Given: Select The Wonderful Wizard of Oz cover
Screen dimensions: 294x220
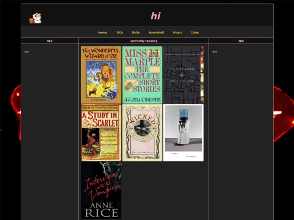Looking at the screenshot, I should [101, 75].
